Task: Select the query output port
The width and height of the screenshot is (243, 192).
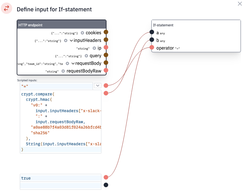Action: click(106, 55)
